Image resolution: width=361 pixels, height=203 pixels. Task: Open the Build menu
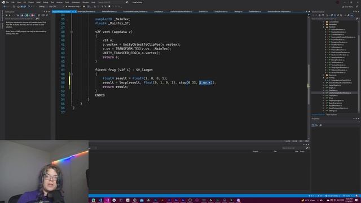[x=38, y=2]
